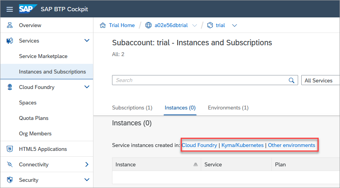Screen dimensions: 340x188
Task: Click the Overview hierarchy icon
Action: (10, 25)
